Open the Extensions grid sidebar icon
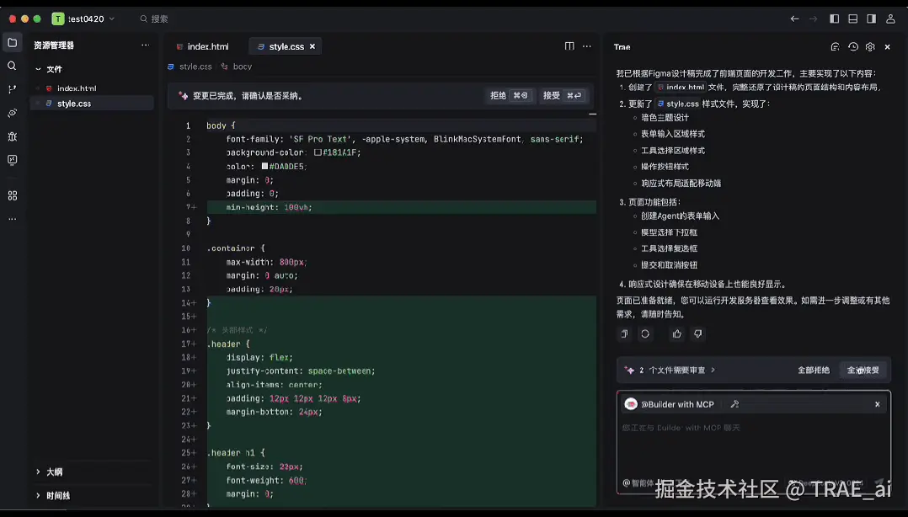Screen dimensions: 908x517 [x=12, y=195]
